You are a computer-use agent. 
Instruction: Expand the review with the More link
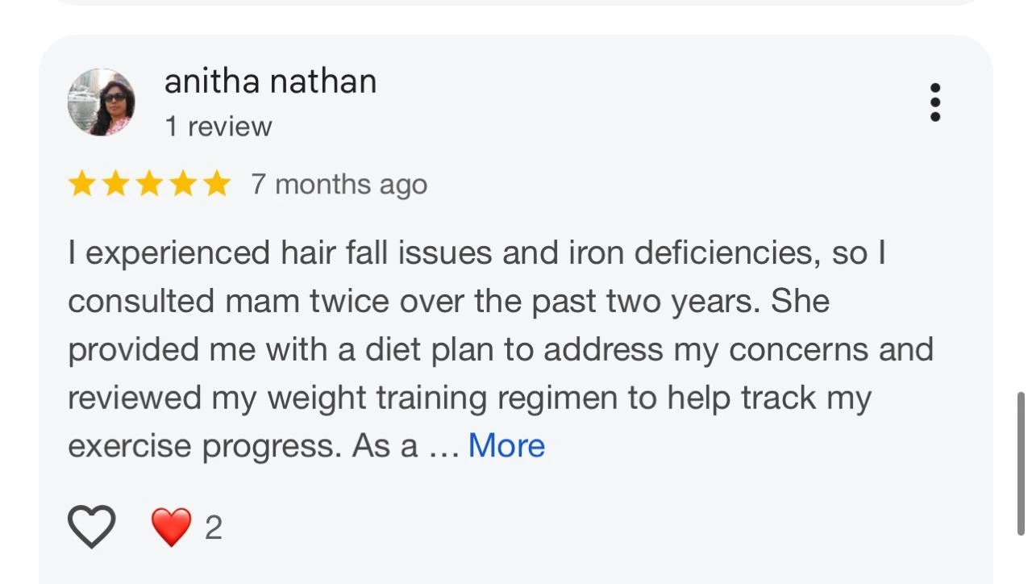(506, 445)
